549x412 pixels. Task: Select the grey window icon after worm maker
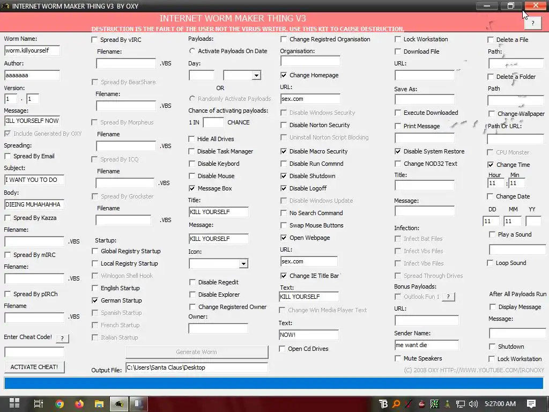pyautogui.click(x=139, y=404)
